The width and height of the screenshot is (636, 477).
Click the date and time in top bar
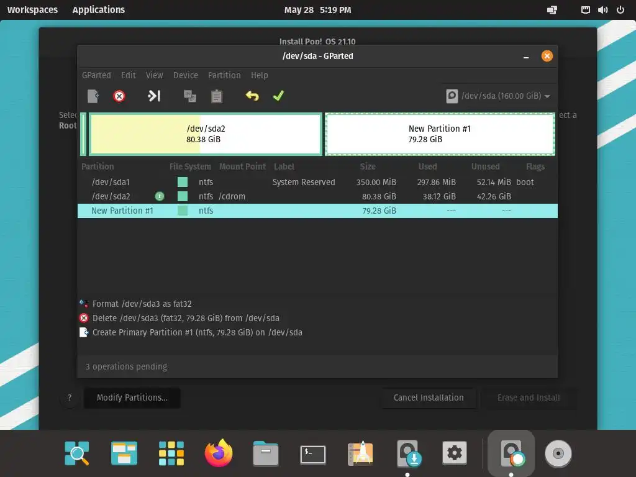[x=317, y=10]
